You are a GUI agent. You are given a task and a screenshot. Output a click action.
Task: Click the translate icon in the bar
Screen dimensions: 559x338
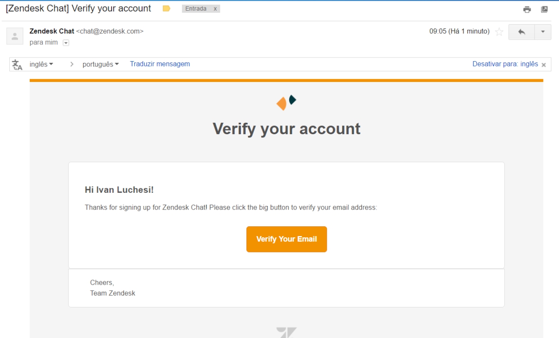point(17,64)
